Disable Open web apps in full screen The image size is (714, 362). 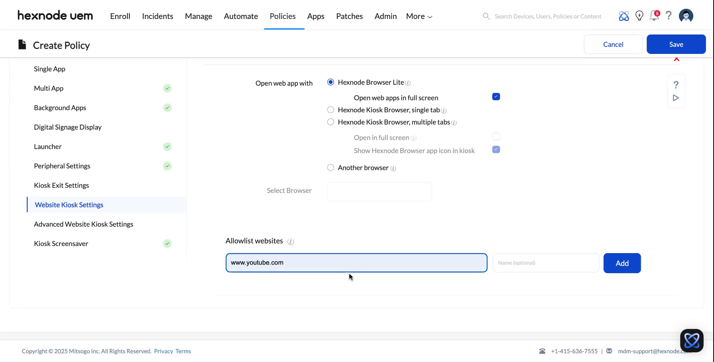click(x=496, y=97)
